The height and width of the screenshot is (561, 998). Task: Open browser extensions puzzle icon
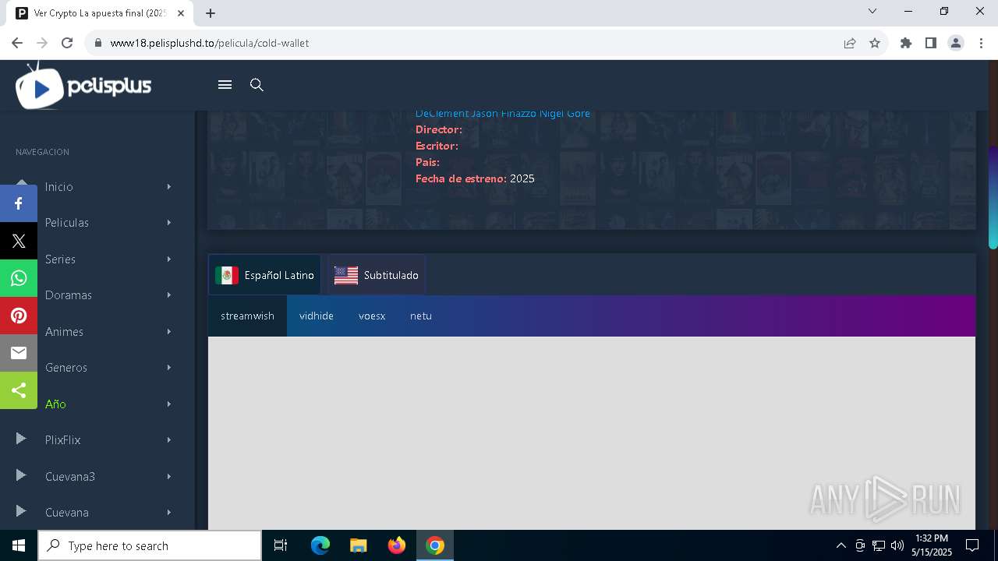coord(906,43)
